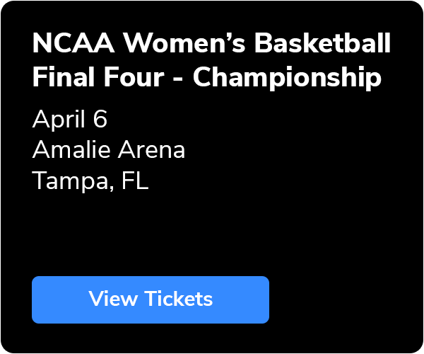
Task: Click the word Basketball in the title
Action: (x=322, y=44)
